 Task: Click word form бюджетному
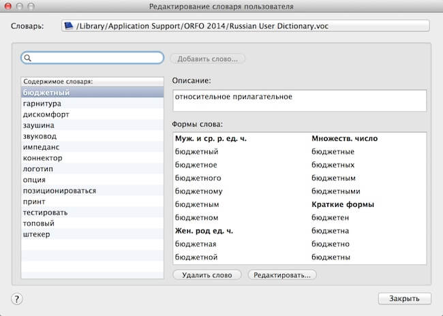coord(199,191)
